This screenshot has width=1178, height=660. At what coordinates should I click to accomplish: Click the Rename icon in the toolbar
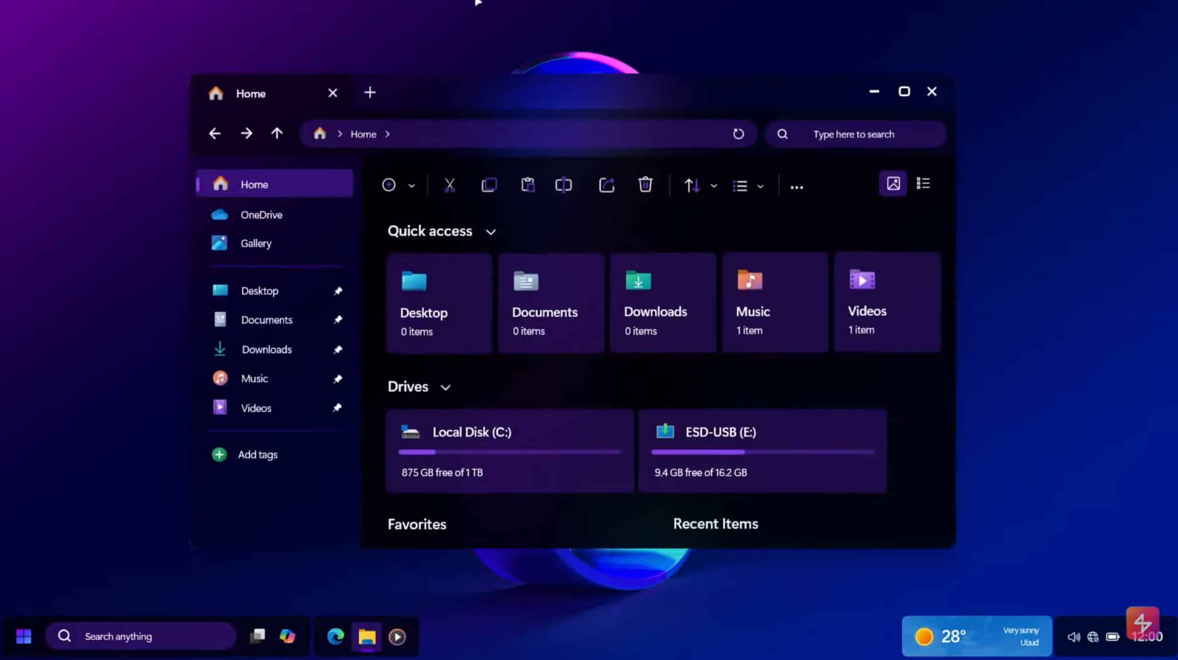point(563,185)
